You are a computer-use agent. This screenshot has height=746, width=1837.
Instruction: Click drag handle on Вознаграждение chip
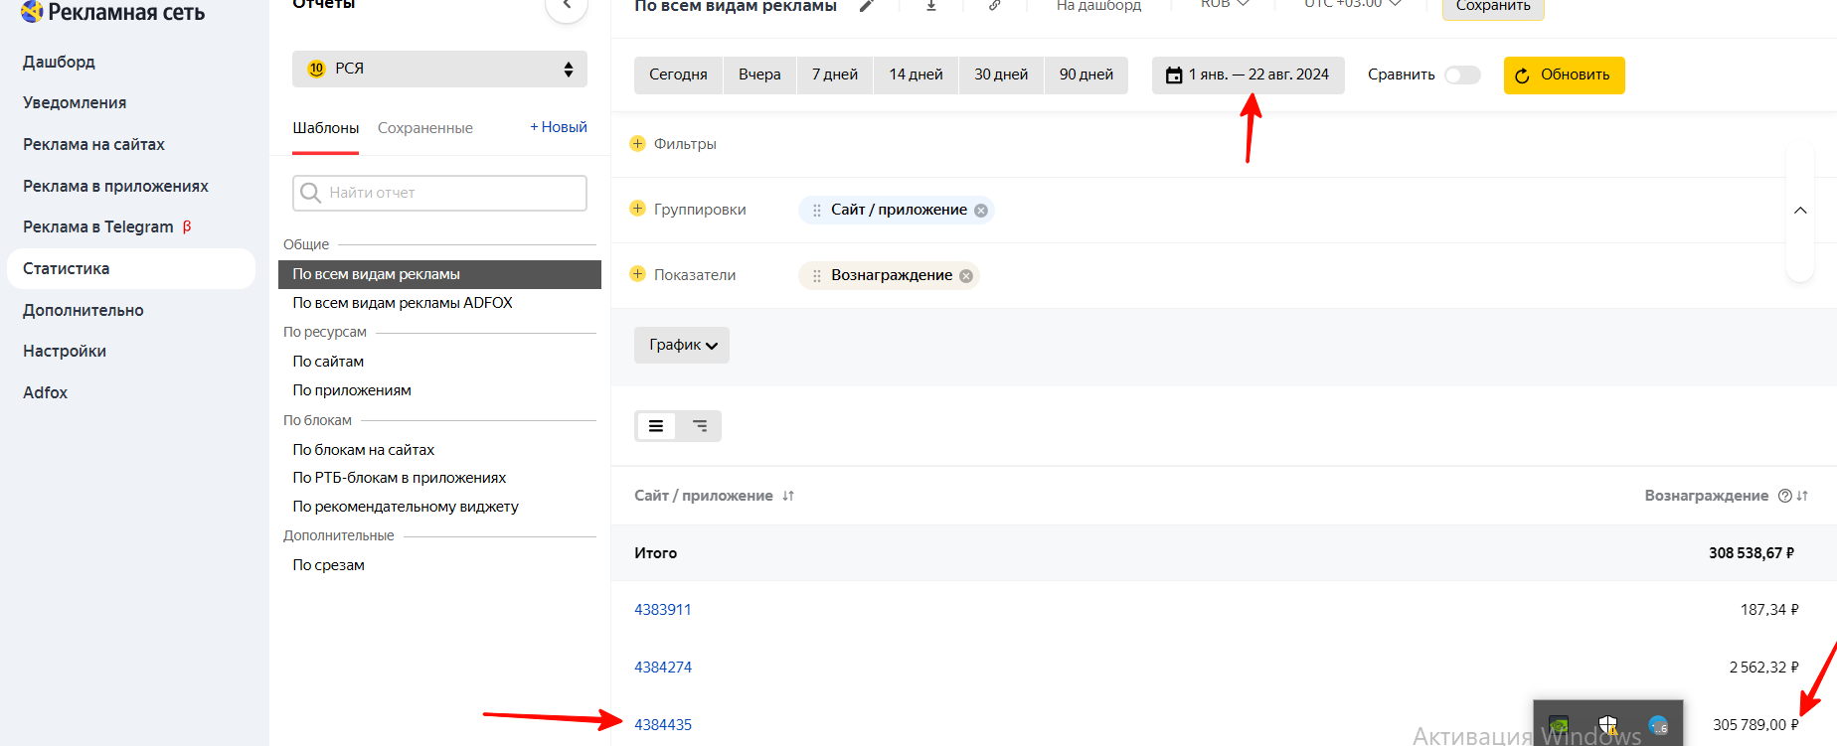pyautogui.click(x=817, y=276)
